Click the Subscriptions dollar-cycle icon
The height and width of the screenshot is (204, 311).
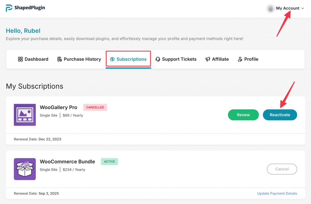coord(112,59)
